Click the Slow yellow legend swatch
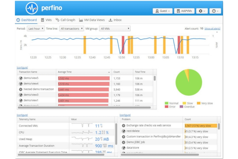The image size is (238, 159). click(184, 103)
